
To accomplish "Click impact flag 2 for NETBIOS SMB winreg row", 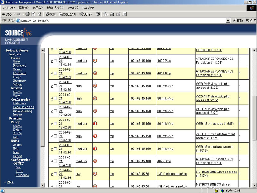I will (x=95, y=174).
